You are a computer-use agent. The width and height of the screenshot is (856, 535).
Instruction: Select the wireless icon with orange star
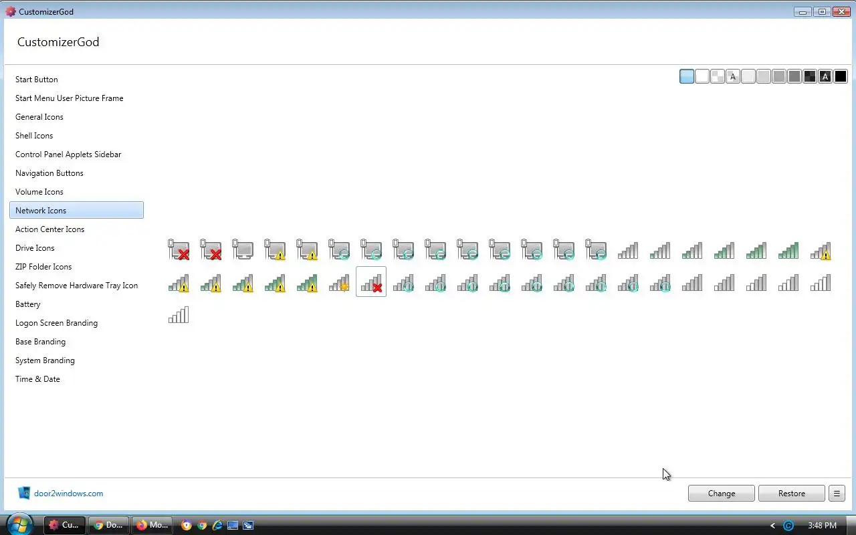[339, 282]
